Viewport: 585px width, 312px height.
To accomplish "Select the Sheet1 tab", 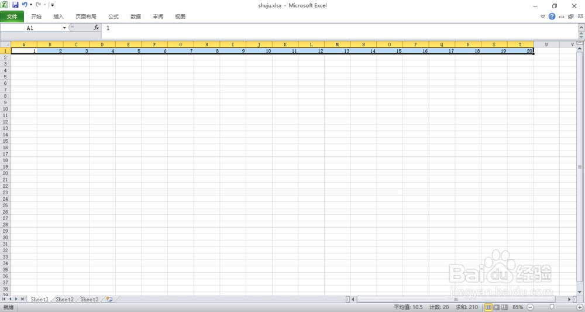I will click(x=40, y=299).
